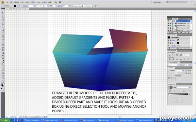This screenshot has width=196, height=122.
Task: Select the Zoom magnifier tool
Action: 3,81
